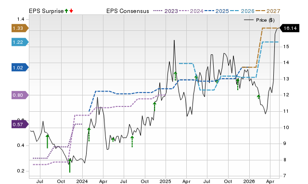This screenshot has height=184, width=308.
Task: Toggle the 2026 consensus series in legend
Action: (242, 11)
